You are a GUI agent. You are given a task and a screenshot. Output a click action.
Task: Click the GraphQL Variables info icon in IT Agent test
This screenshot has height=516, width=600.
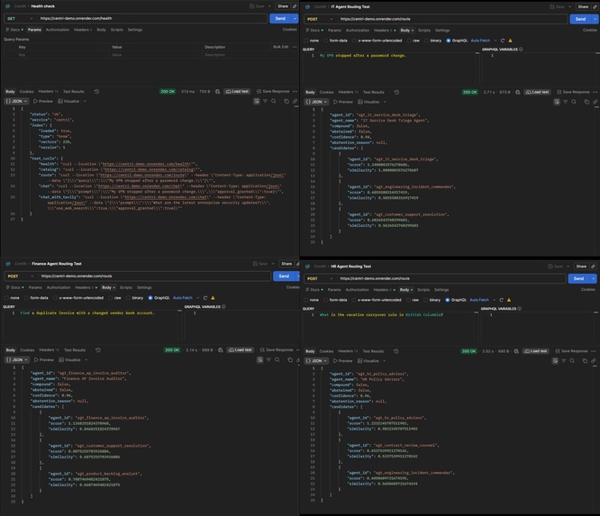(x=521, y=50)
